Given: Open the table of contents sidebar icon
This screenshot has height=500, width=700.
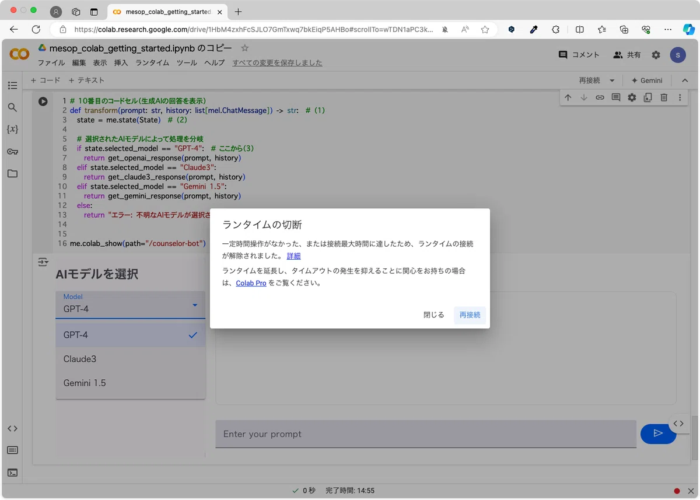Looking at the screenshot, I should pos(12,86).
